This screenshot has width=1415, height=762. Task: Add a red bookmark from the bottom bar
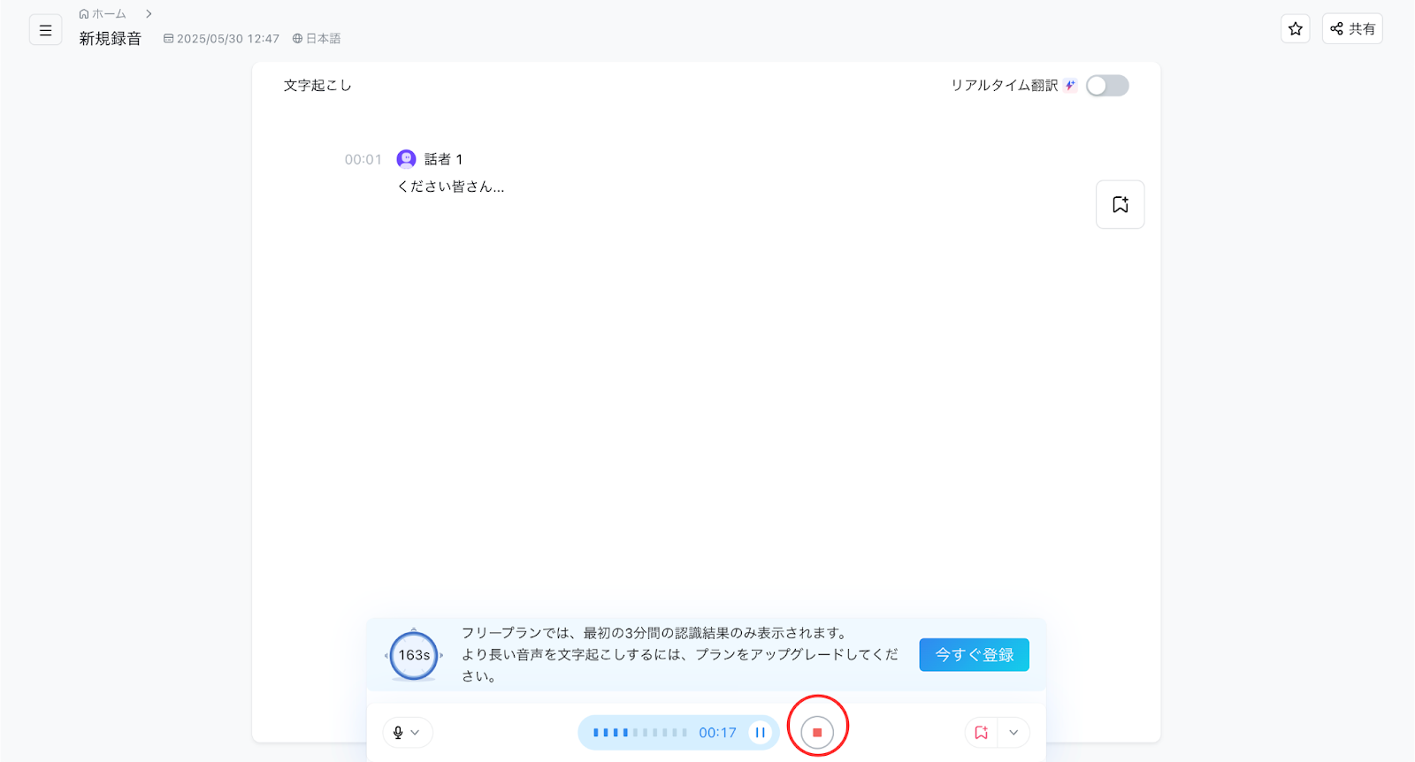tap(981, 733)
